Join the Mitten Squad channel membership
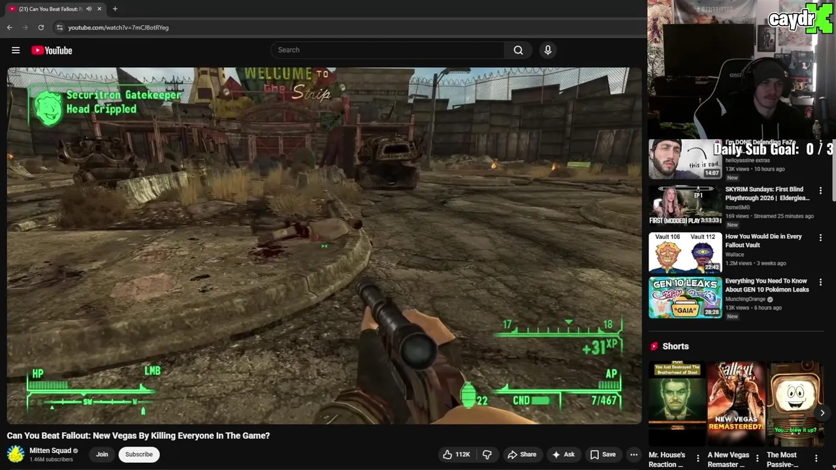Viewport: 836px width, 470px height. pos(102,454)
